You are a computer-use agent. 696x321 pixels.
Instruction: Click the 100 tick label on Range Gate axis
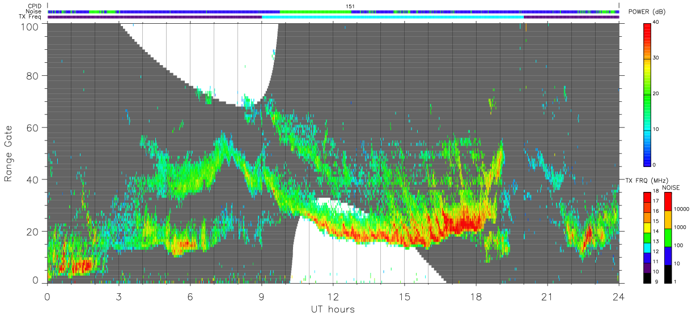pyautogui.click(x=30, y=26)
